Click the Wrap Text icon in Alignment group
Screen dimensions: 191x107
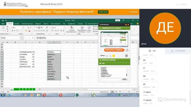point(47,28)
